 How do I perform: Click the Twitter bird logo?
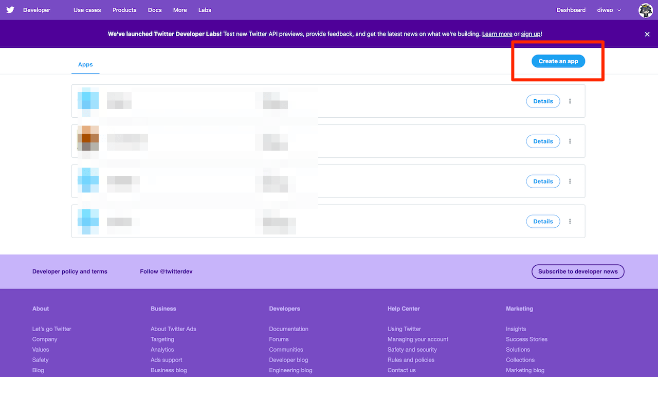coord(10,10)
